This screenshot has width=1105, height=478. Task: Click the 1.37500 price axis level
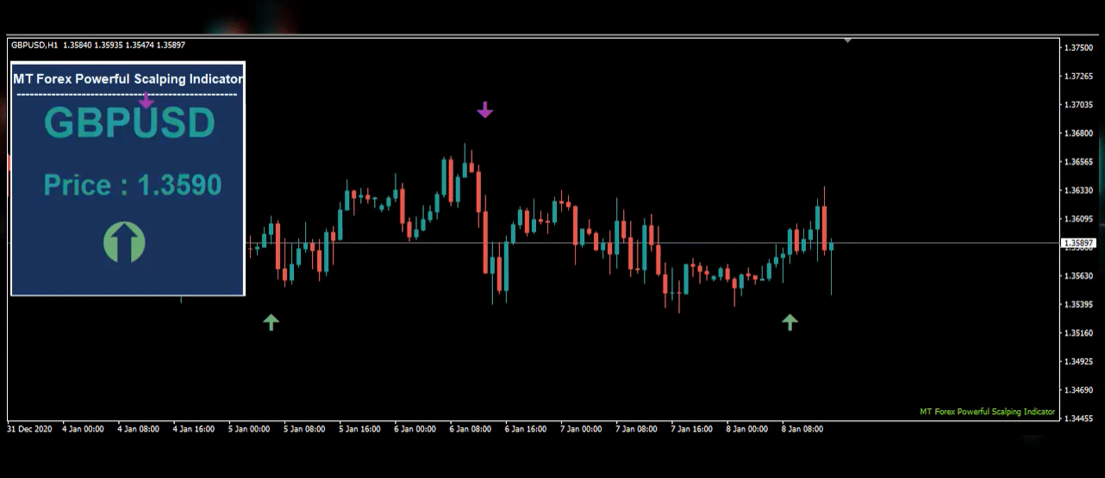[1079, 48]
